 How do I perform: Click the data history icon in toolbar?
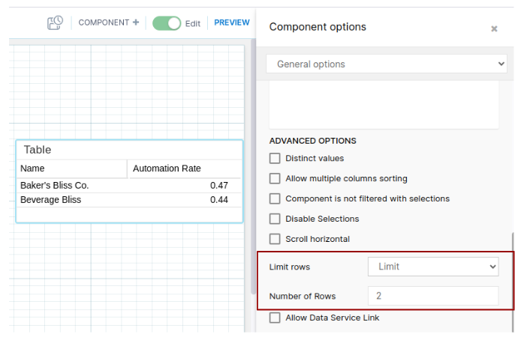tap(55, 22)
